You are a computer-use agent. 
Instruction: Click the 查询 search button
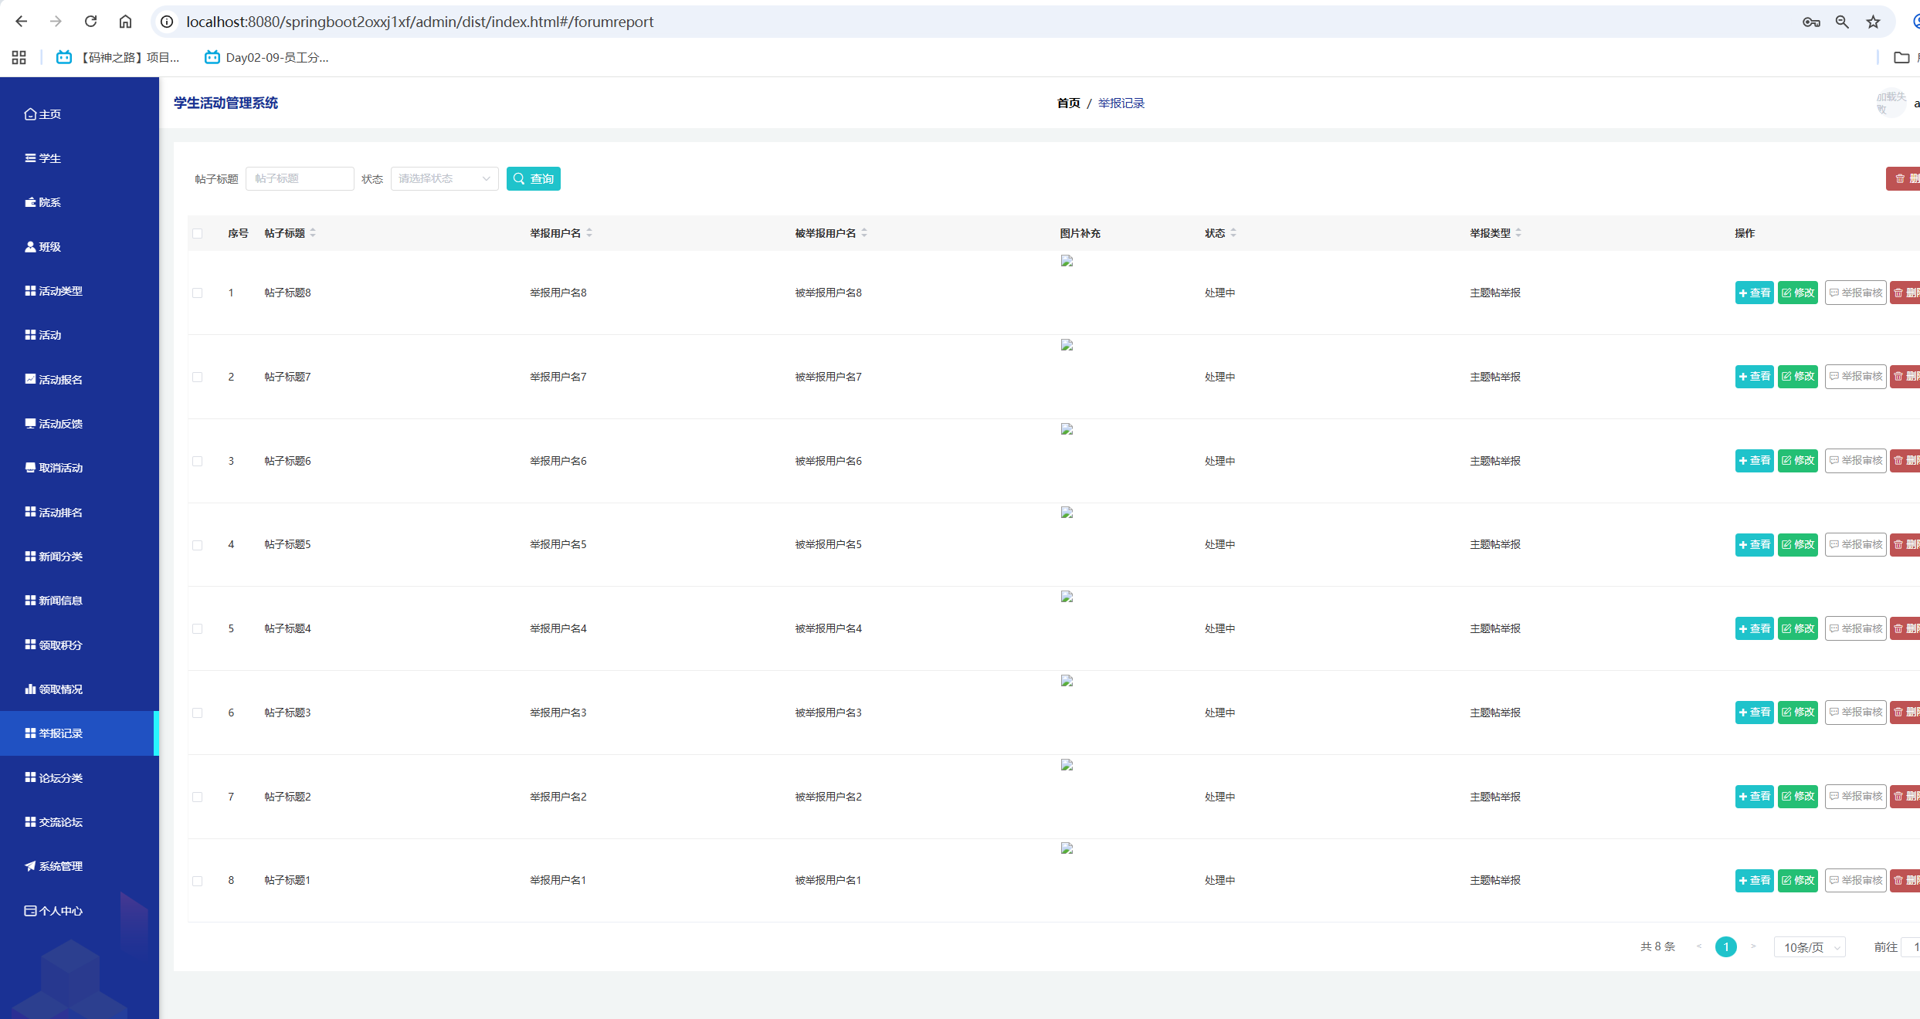coord(533,178)
